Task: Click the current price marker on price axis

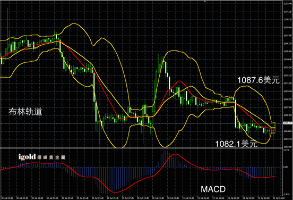Action: (288, 123)
